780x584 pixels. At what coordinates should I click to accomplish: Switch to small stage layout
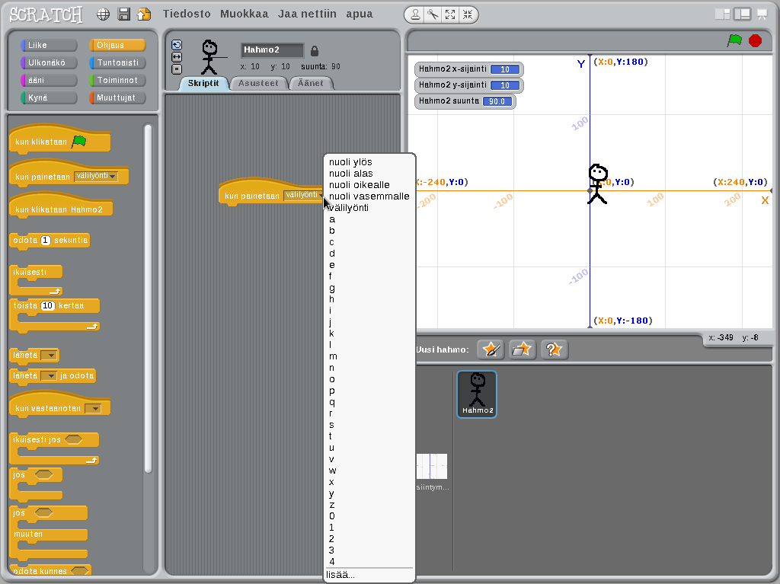click(722, 14)
